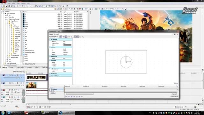Click magnifier zoom icon in Track Motion workspace
204x115 pixels.
[175, 83]
